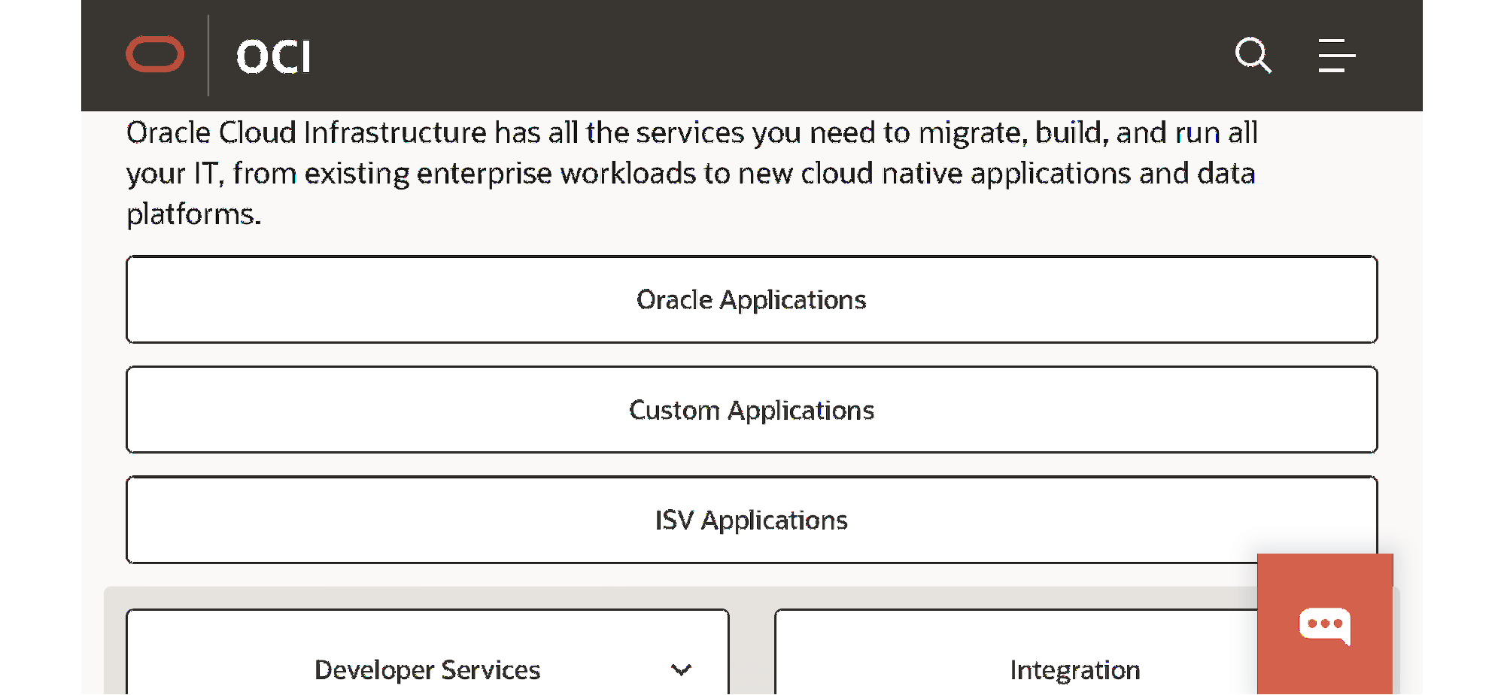Select the Custom Applications button
The image size is (1504, 695).
tap(752, 410)
